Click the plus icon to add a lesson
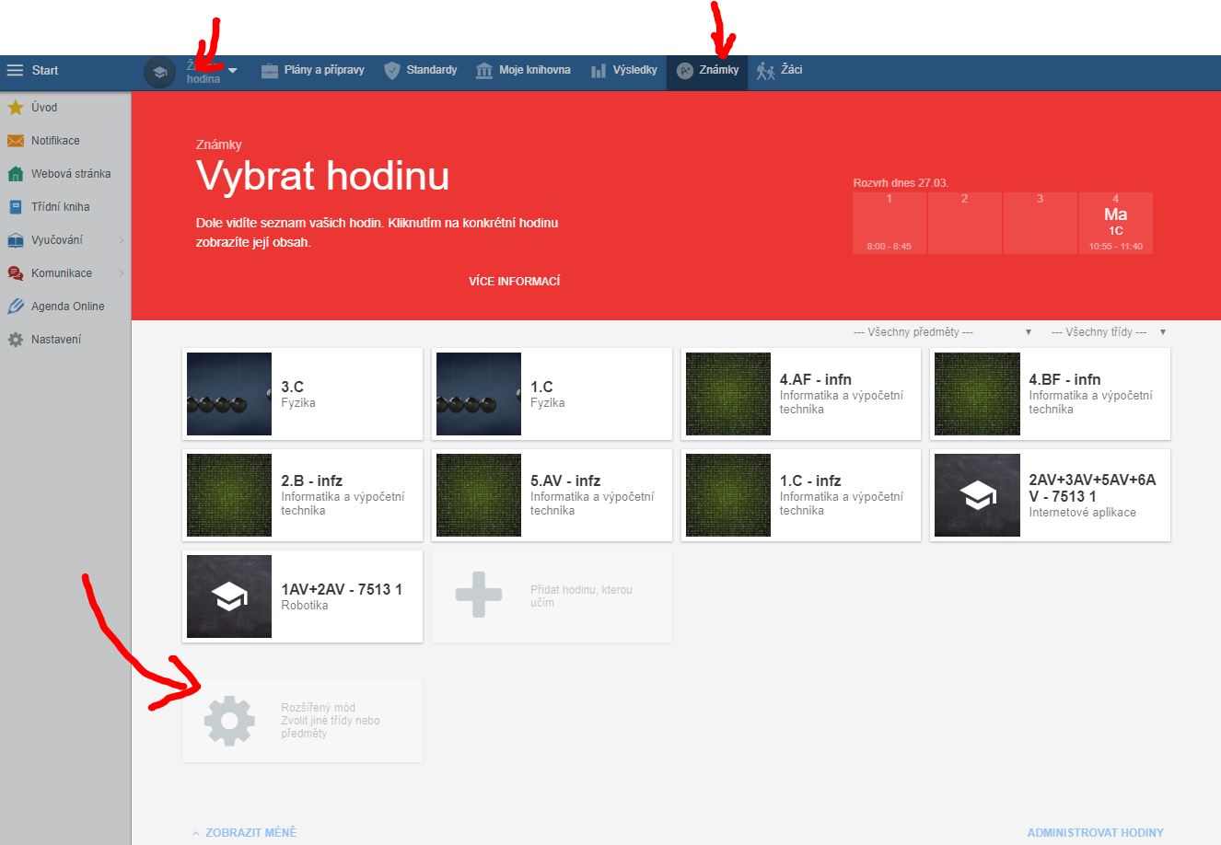The height and width of the screenshot is (845, 1221). (479, 596)
